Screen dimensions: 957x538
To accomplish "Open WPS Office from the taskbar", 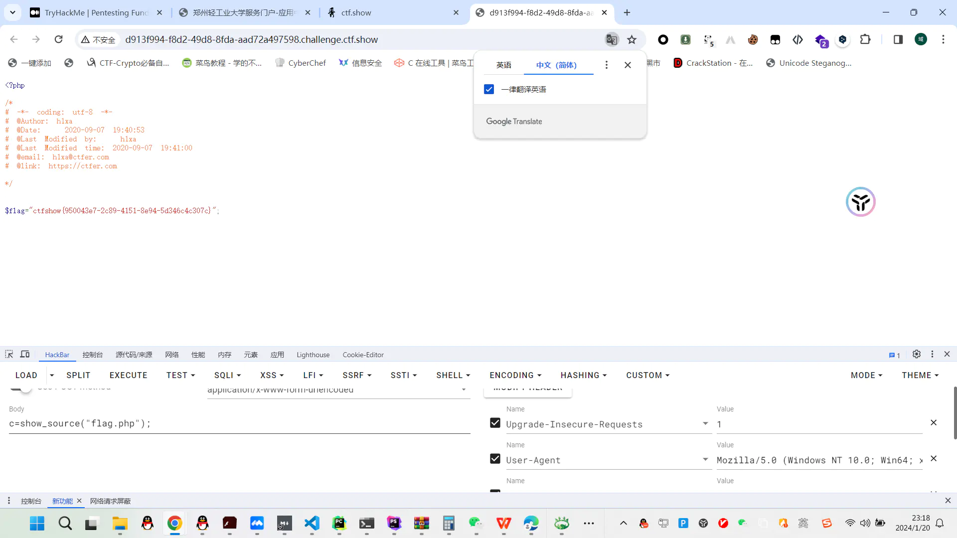I will click(503, 523).
